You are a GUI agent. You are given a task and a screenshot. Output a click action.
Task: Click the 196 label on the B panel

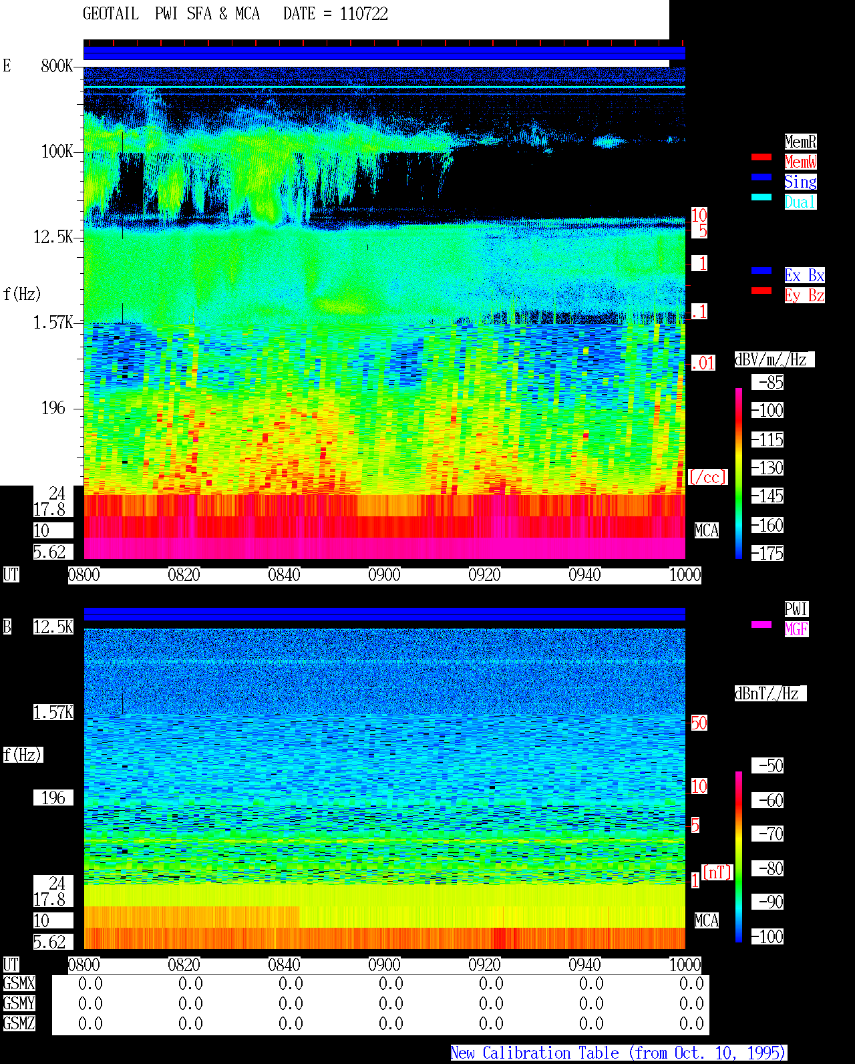tap(53, 798)
